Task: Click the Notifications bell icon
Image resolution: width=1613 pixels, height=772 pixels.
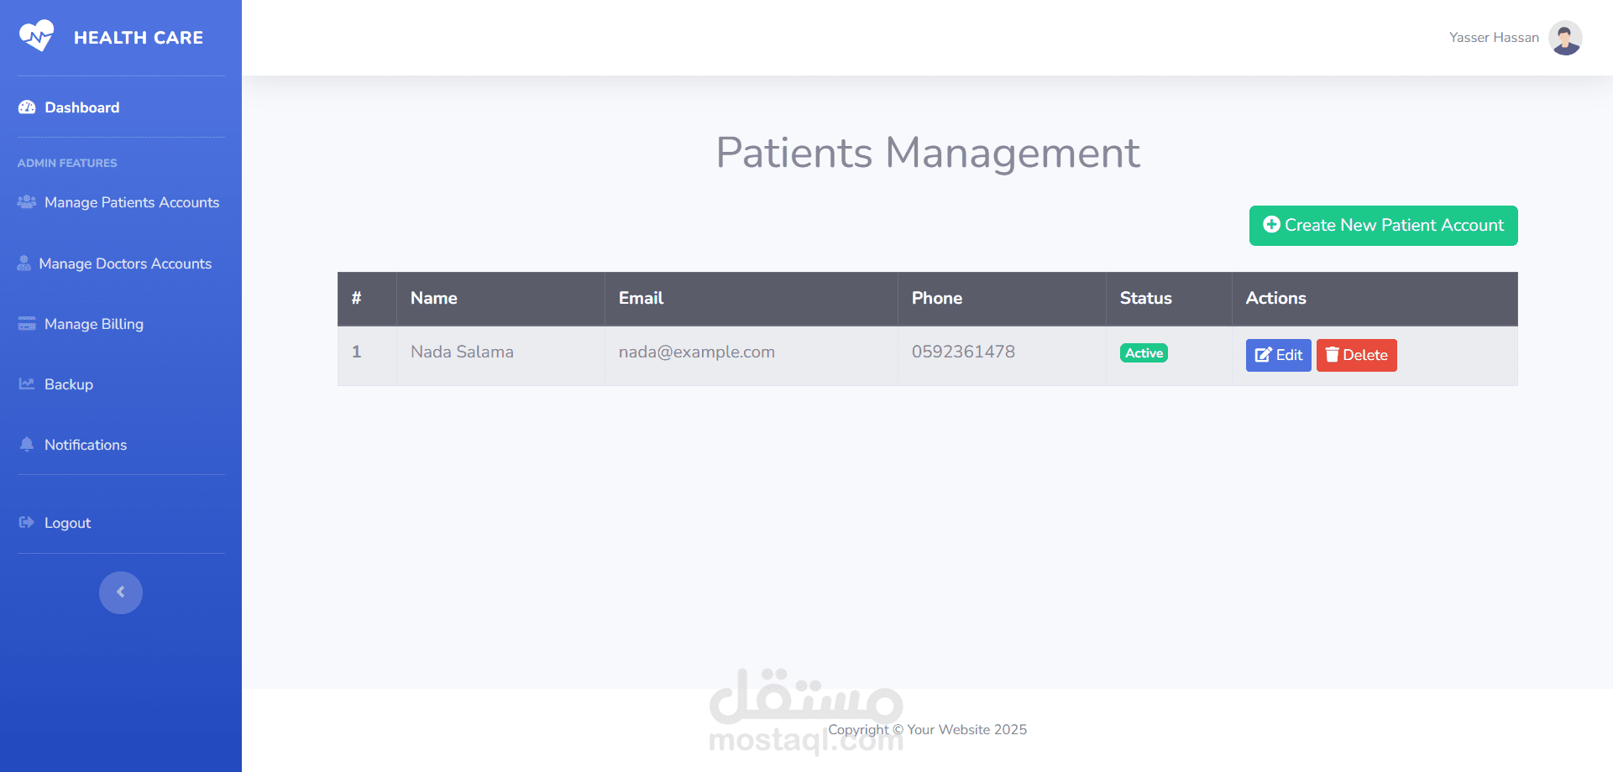Action: click(x=27, y=445)
